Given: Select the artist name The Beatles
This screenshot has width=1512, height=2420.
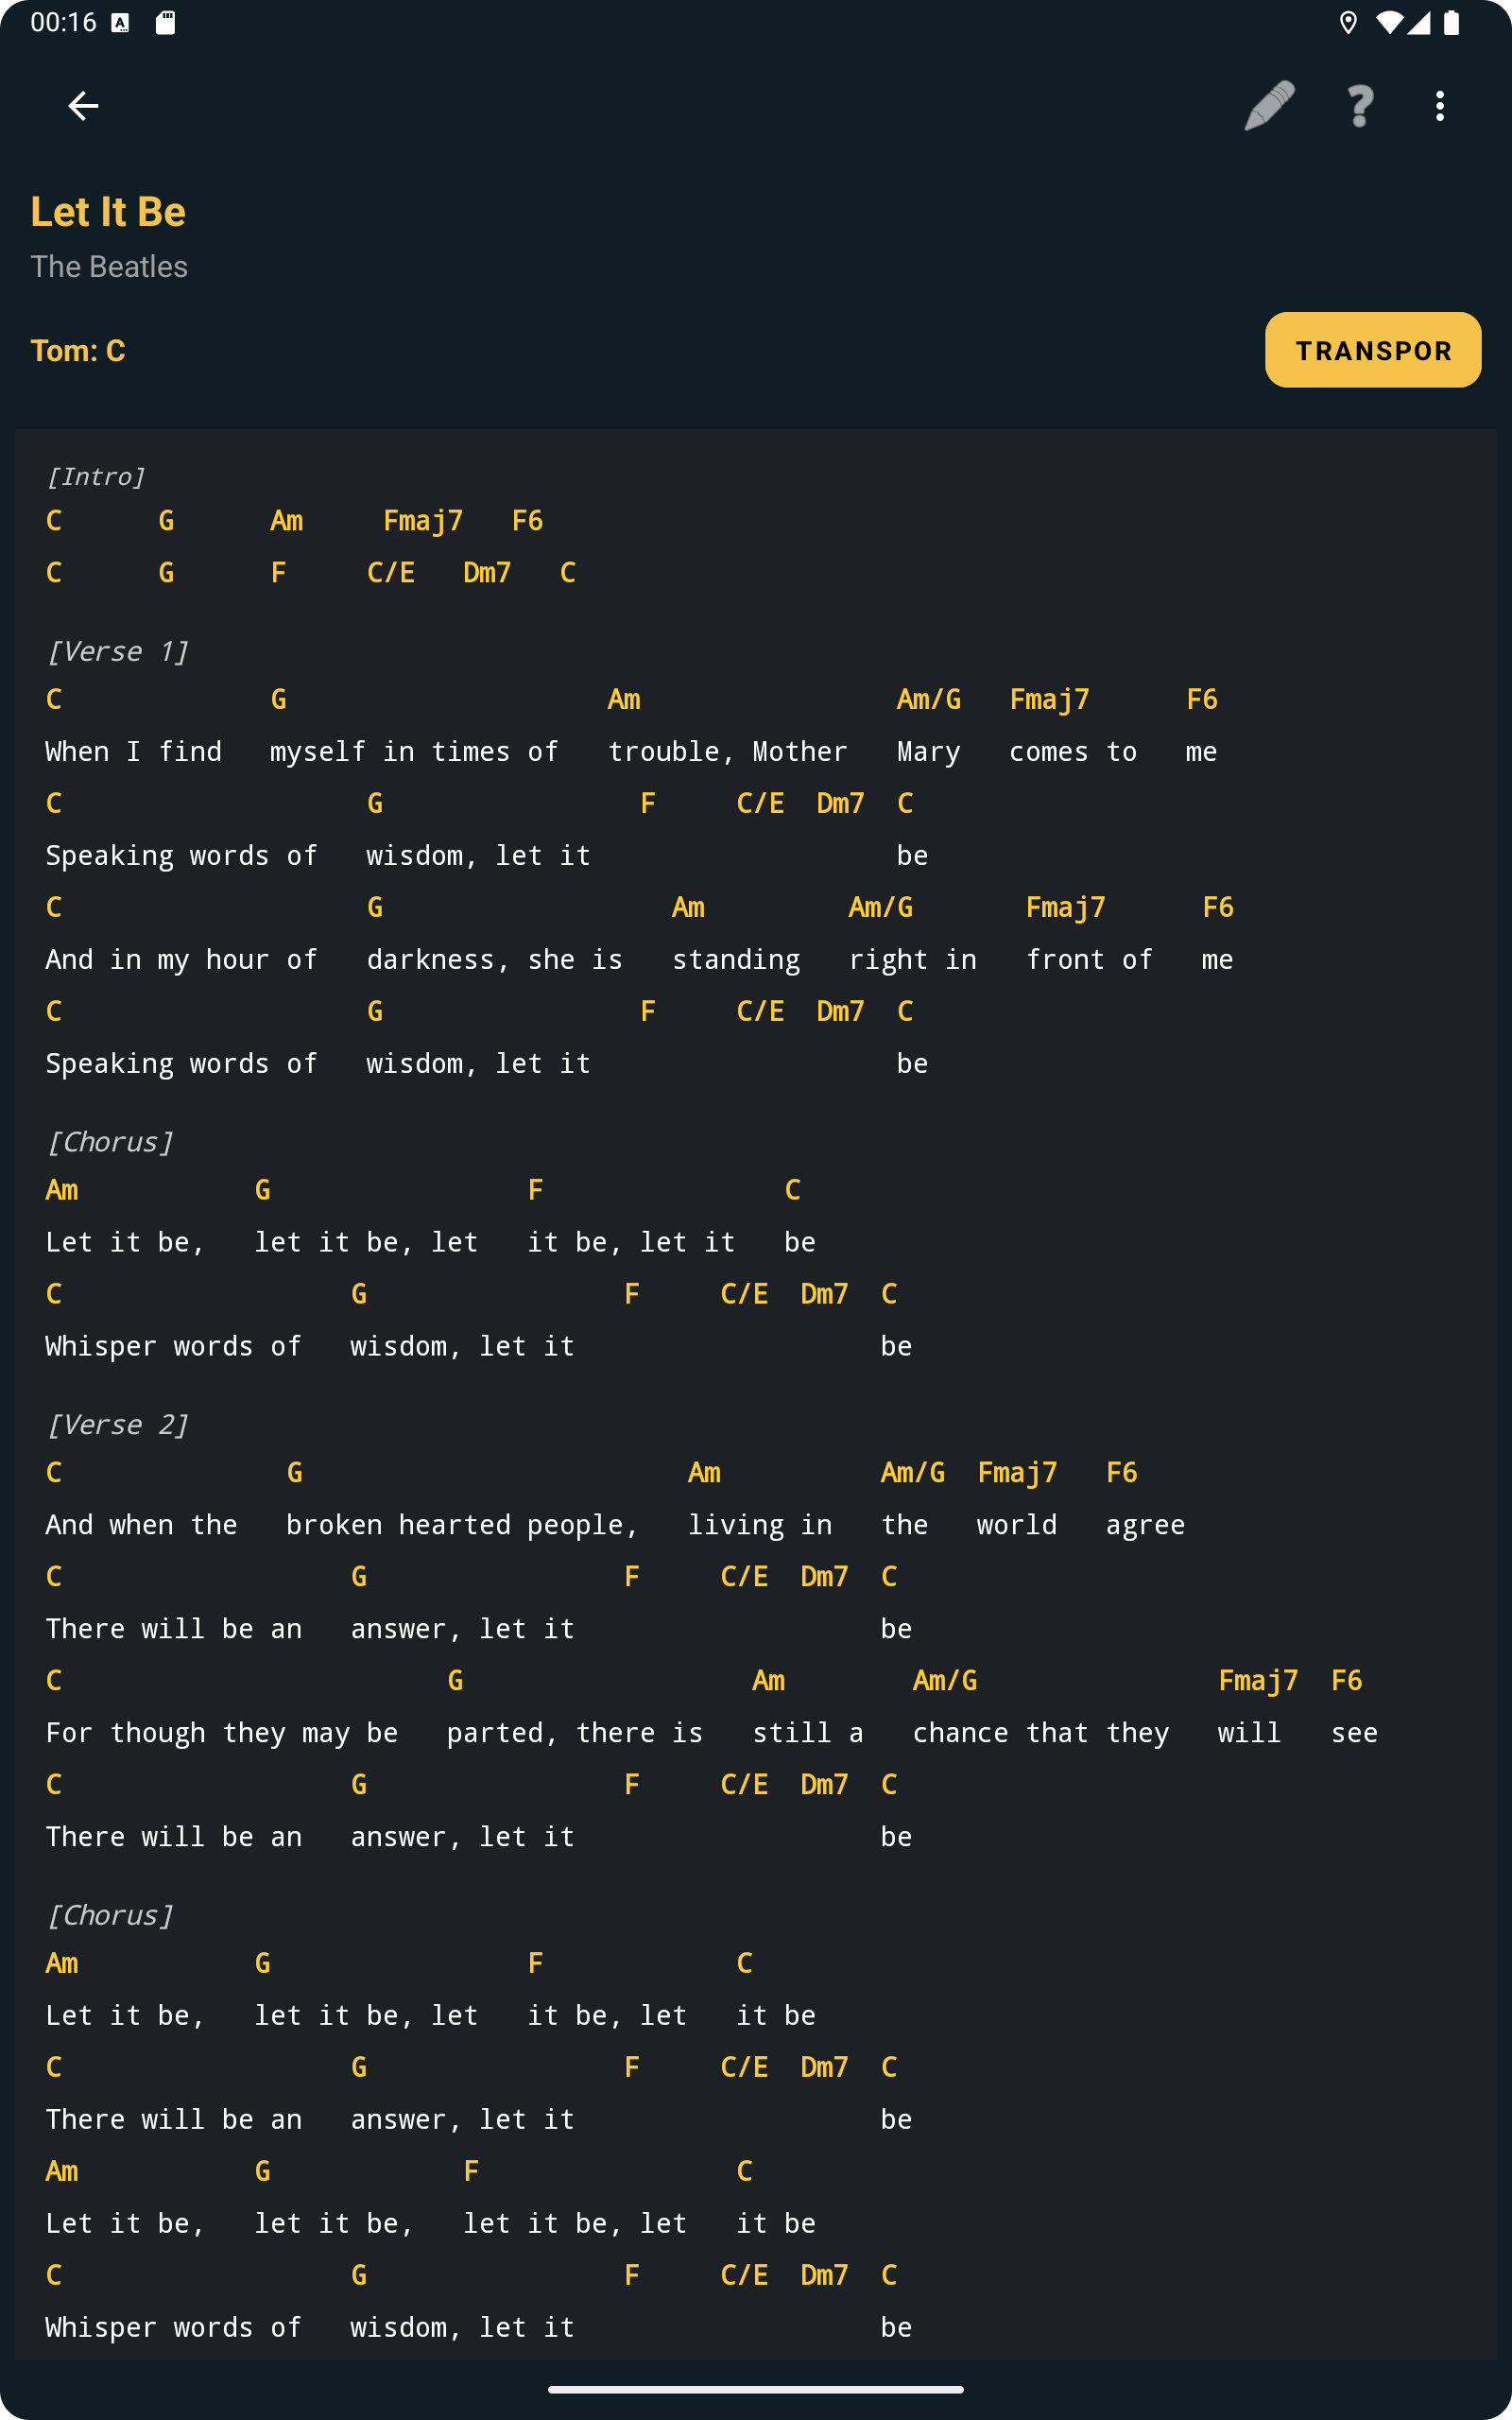Looking at the screenshot, I should tap(109, 266).
